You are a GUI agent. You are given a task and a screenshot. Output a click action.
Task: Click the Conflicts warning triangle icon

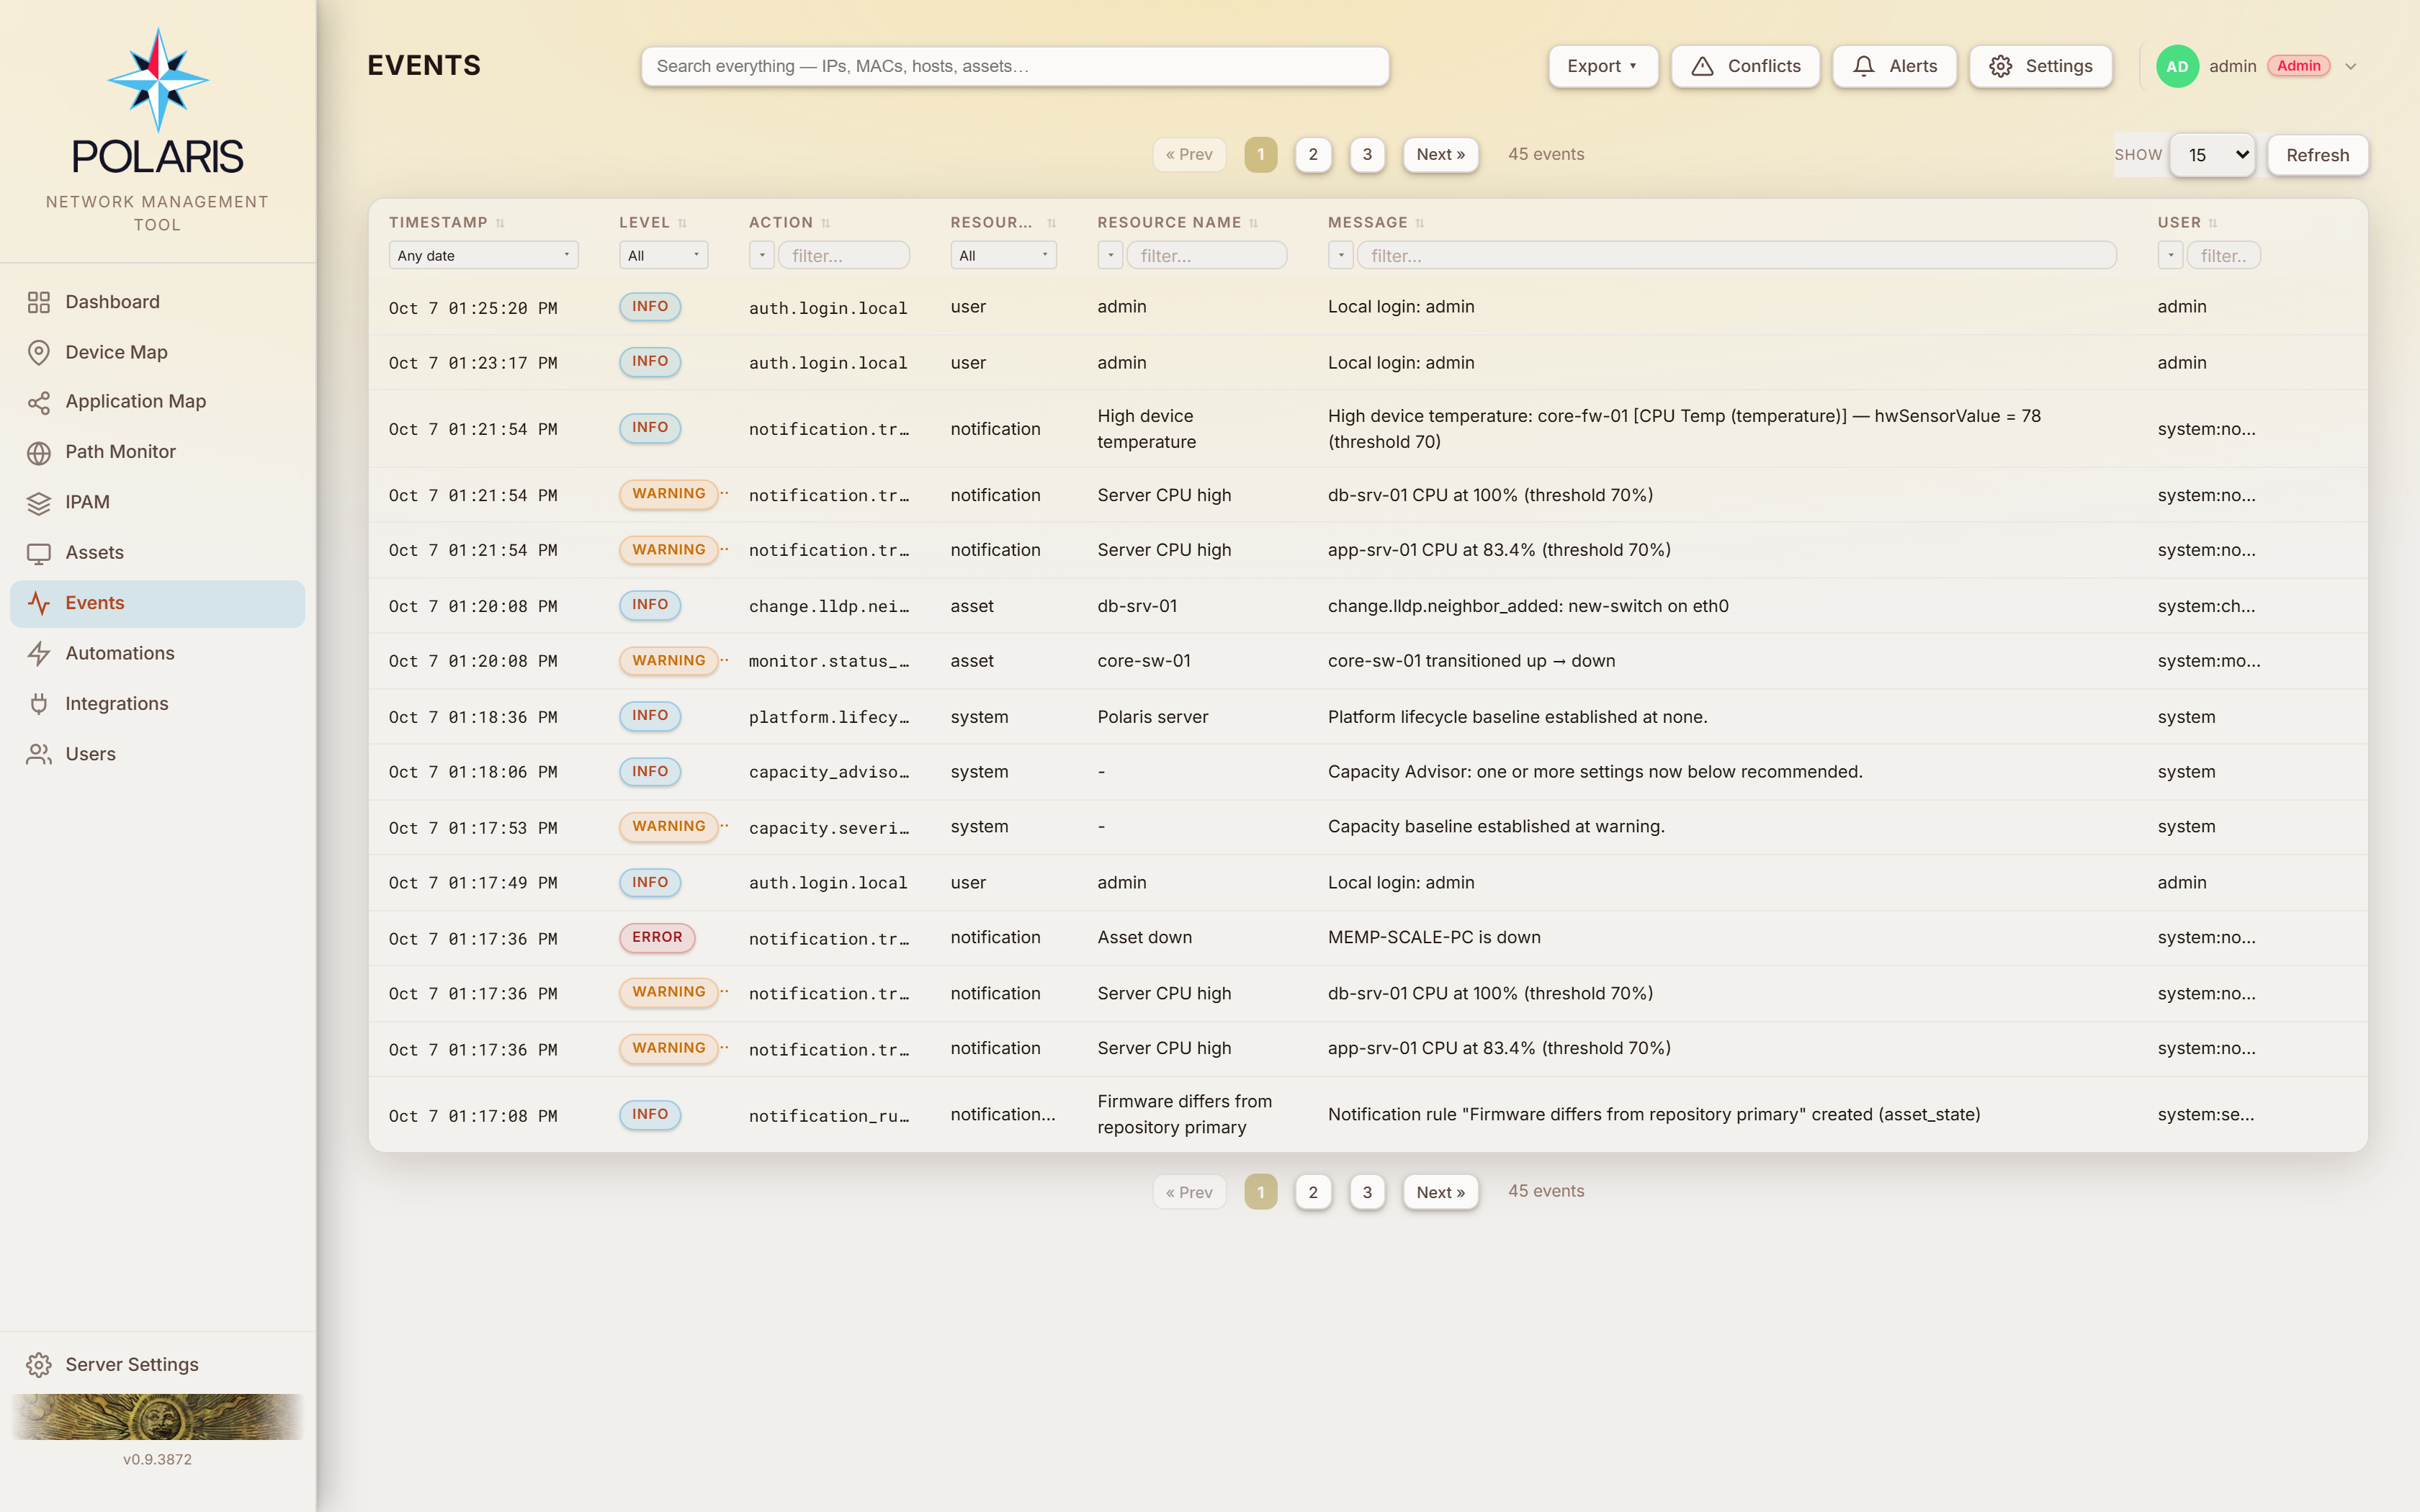(x=1702, y=66)
